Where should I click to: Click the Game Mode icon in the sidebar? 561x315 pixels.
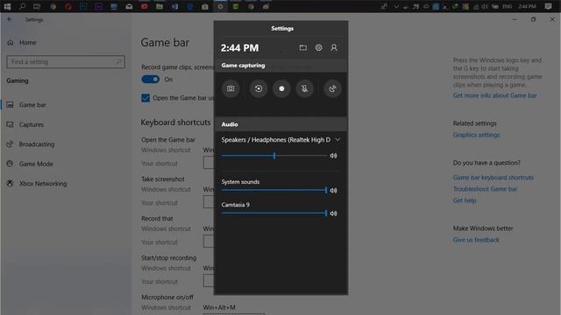pyautogui.click(x=10, y=164)
